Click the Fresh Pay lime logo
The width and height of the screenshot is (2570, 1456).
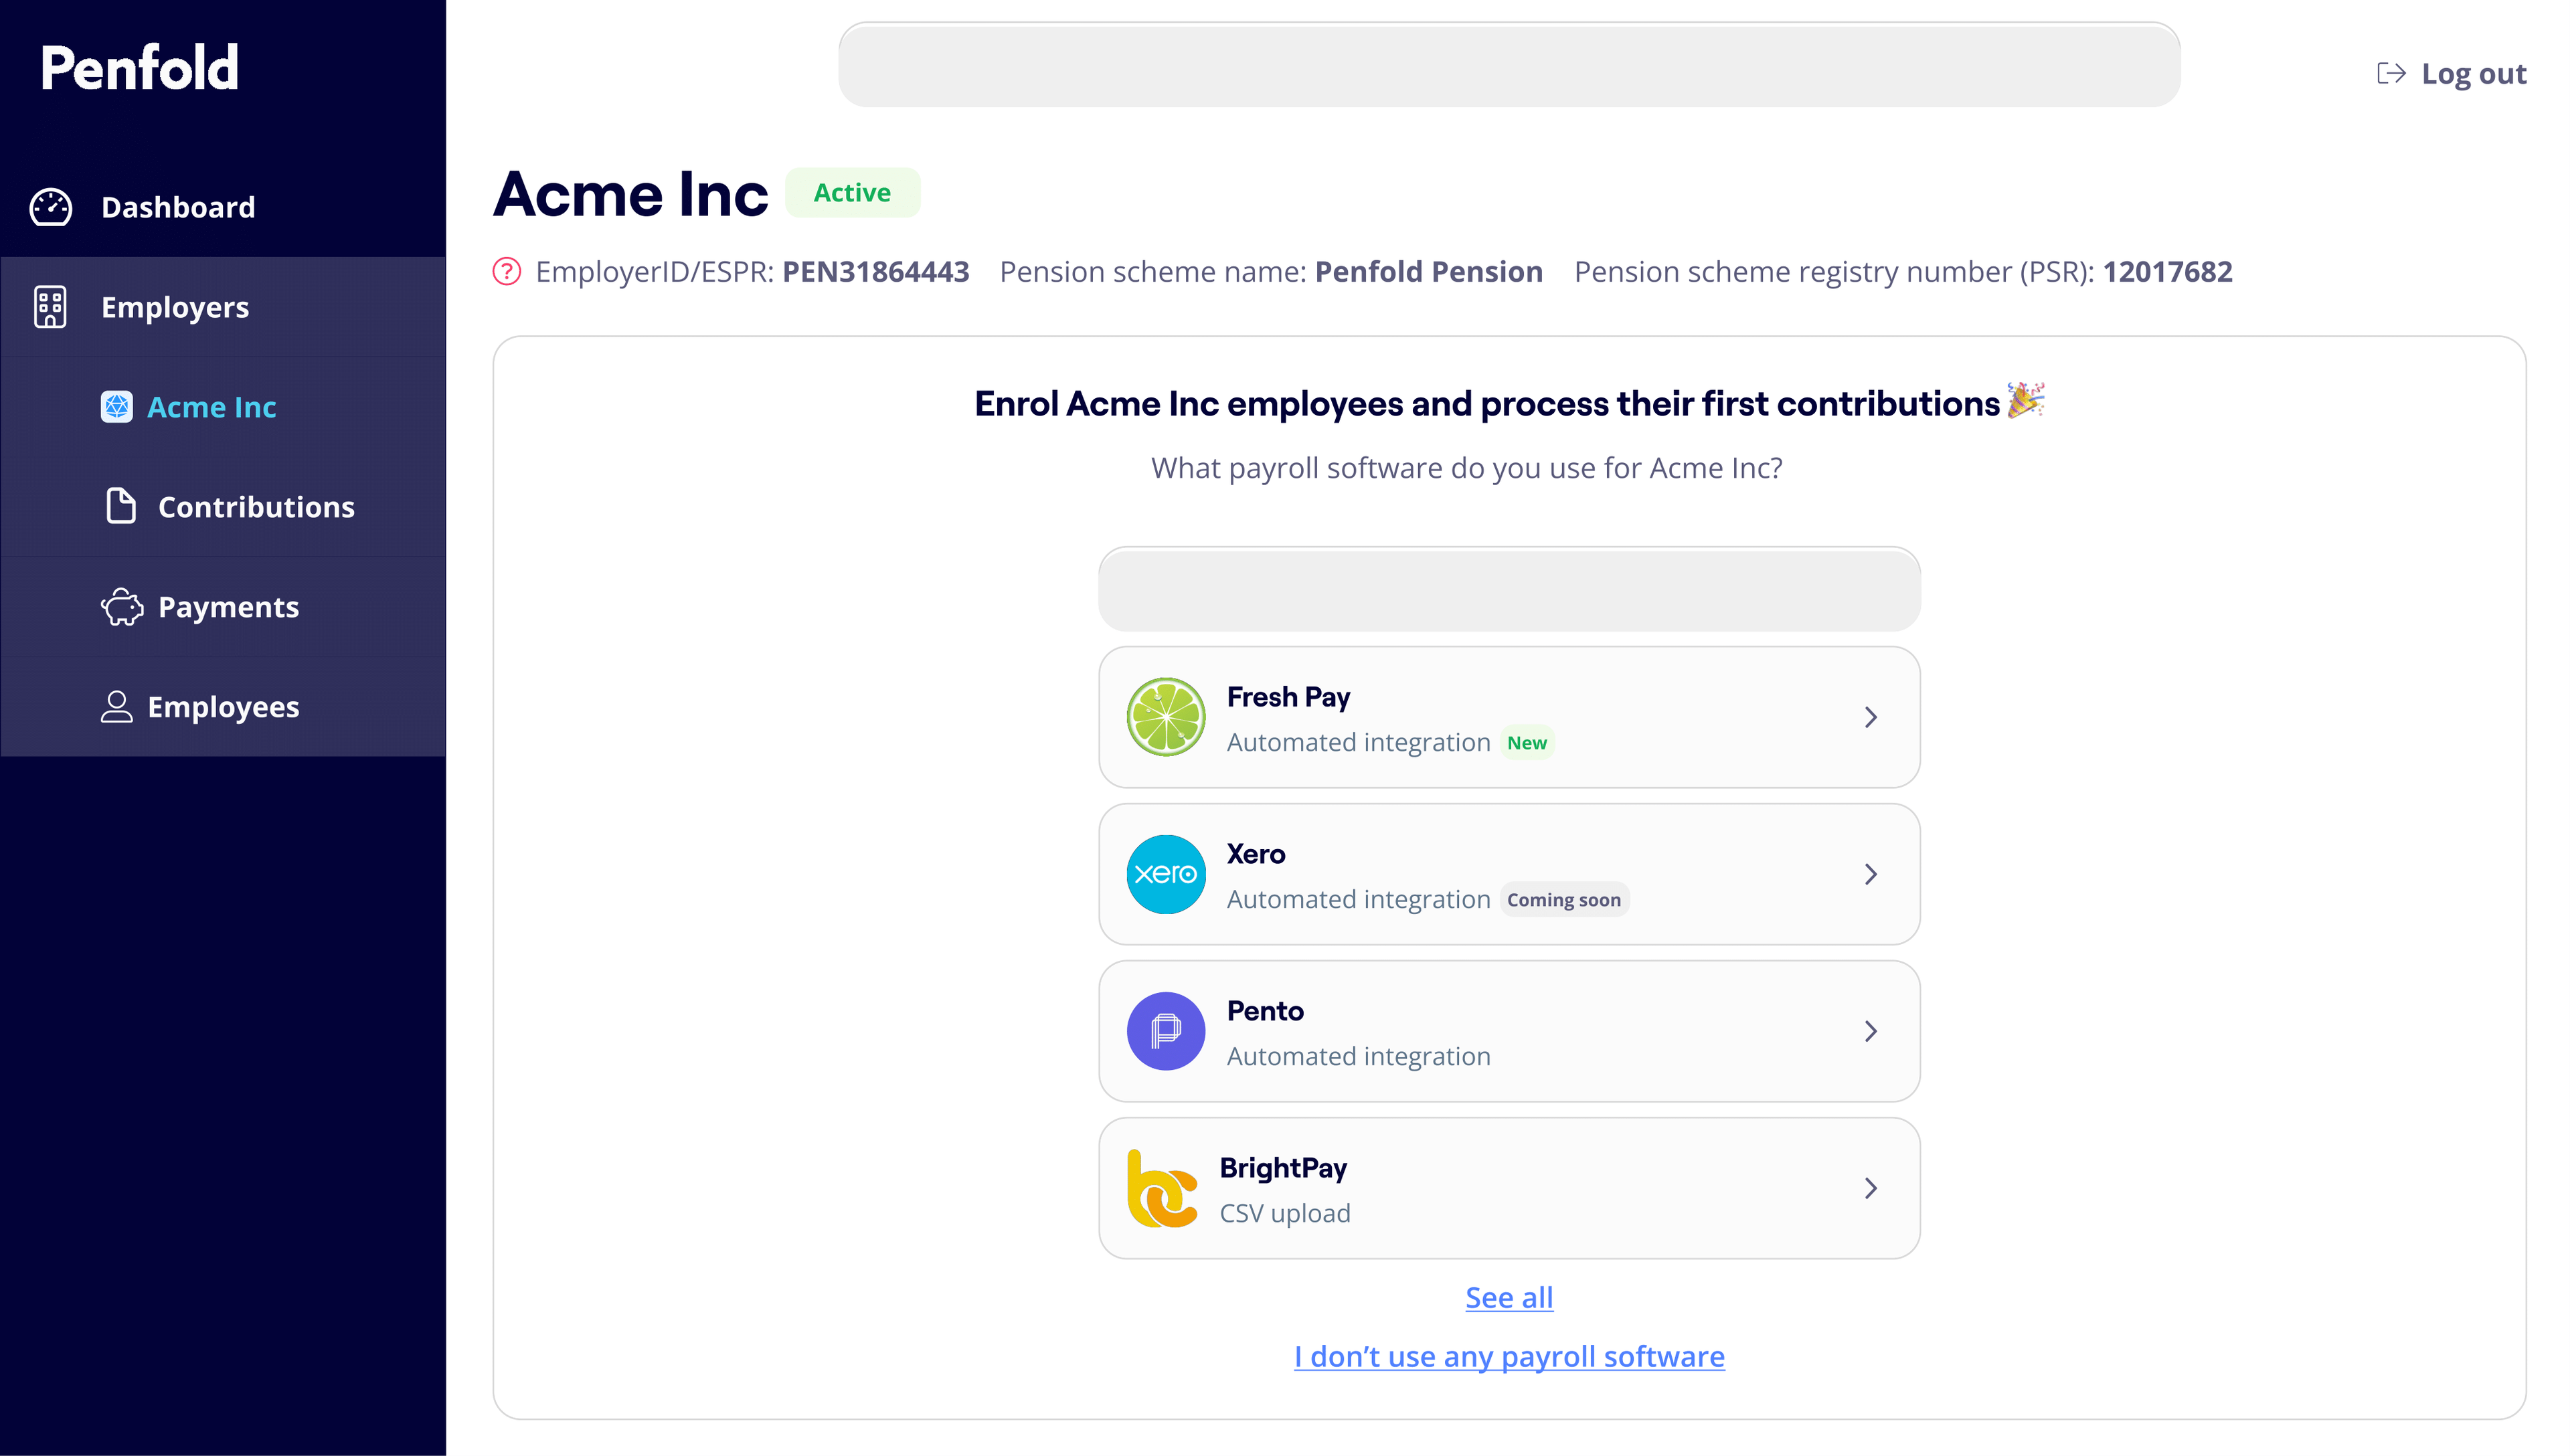pos(1165,717)
